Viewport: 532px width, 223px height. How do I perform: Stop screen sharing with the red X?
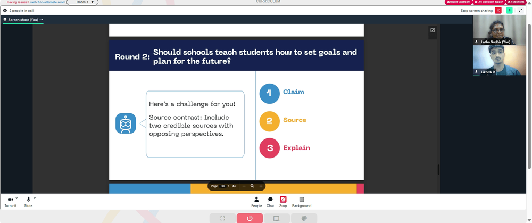[498, 11]
